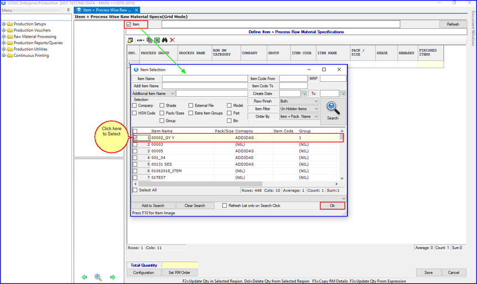Enable the HSN Code selection checkbox
477x284 pixels.
click(x=134, y=113)
